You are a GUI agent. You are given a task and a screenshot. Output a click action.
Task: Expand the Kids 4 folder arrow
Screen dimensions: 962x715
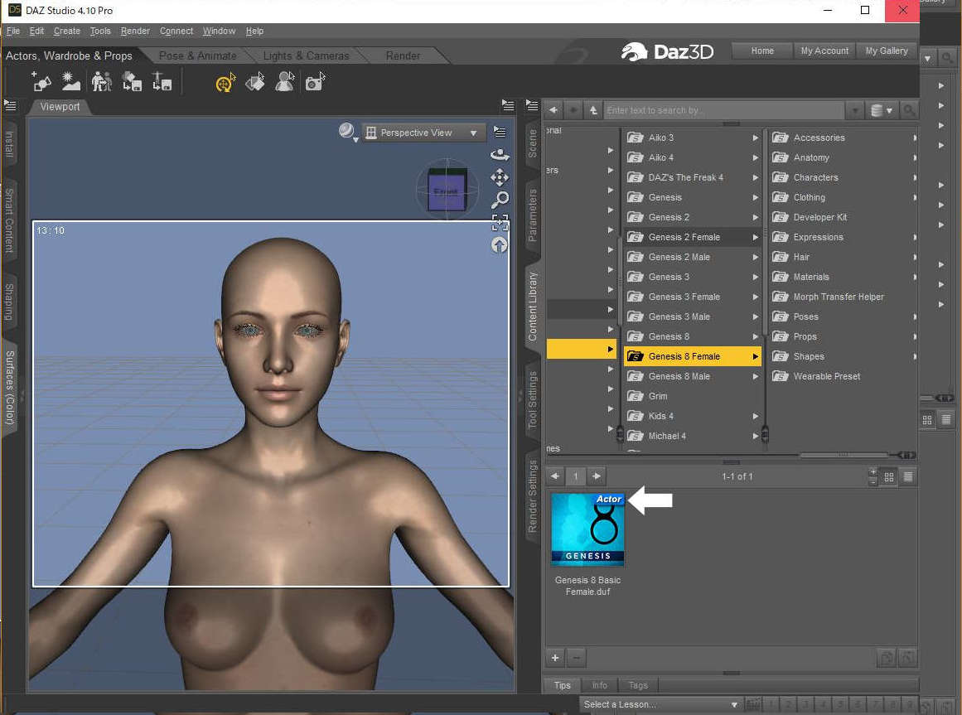(x=755, y=417)
